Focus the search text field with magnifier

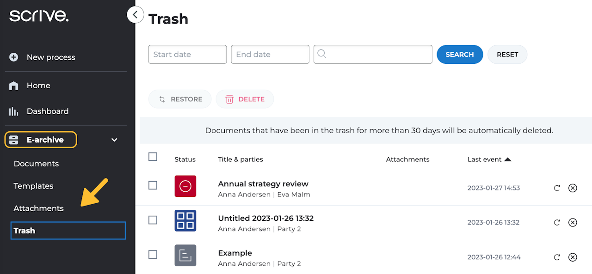(373, 54)
